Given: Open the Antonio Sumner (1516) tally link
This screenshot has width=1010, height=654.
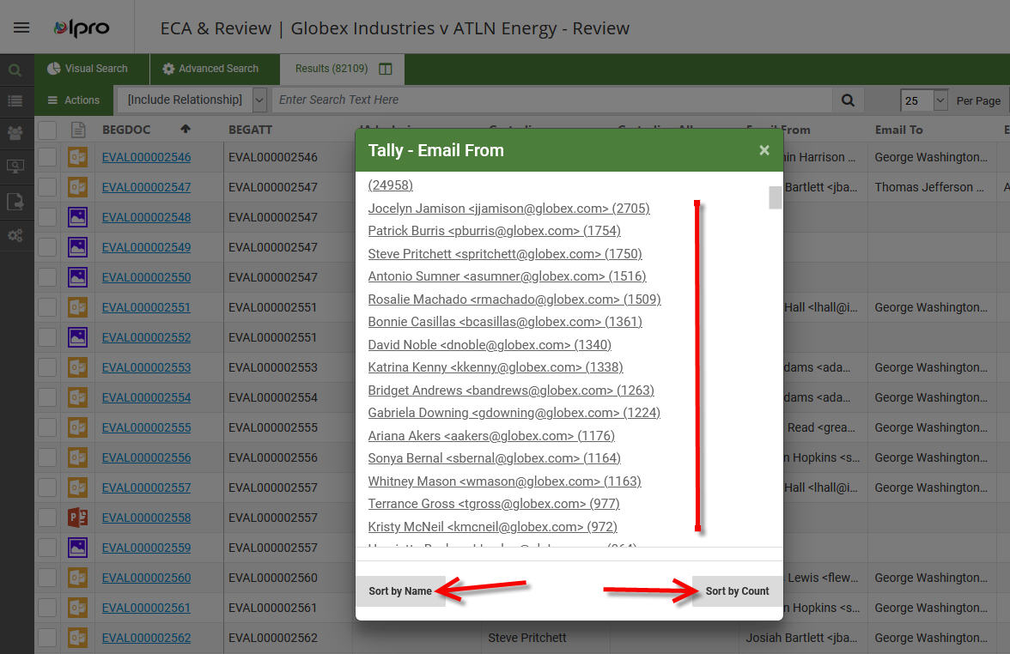Looking at the screenshot, I should [x=507, y=276].
